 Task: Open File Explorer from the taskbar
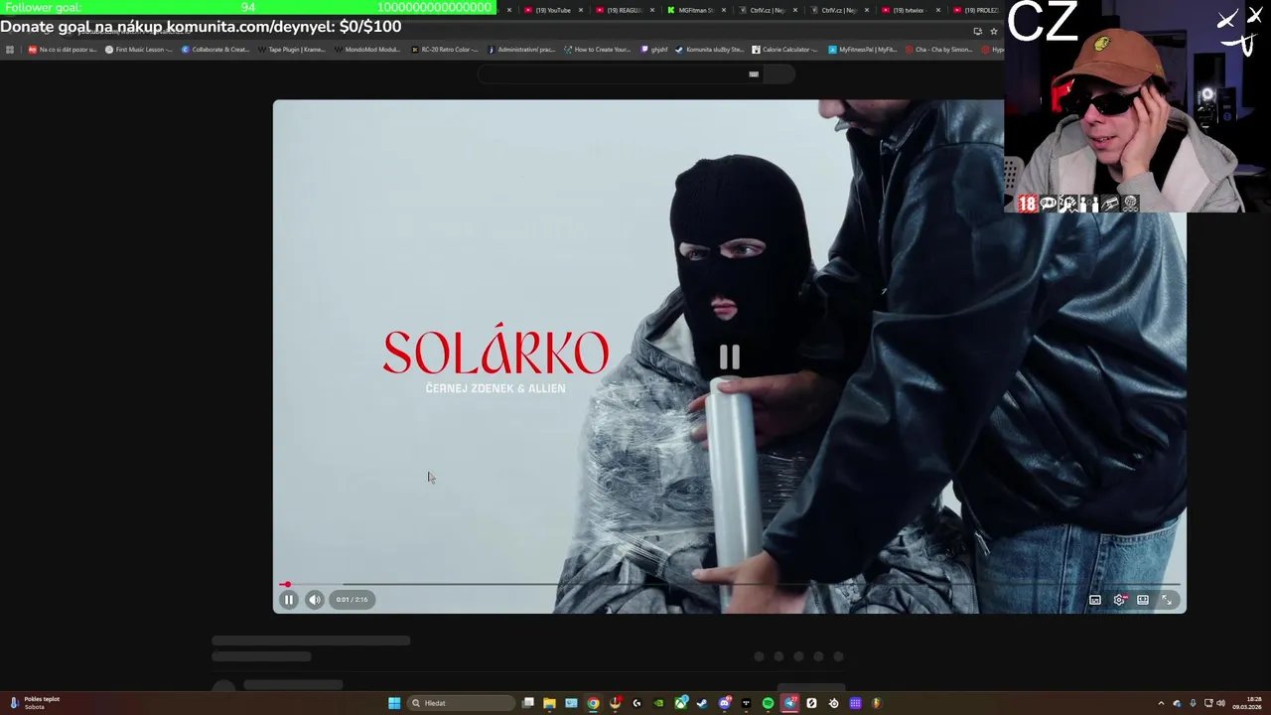click(549, 703)
